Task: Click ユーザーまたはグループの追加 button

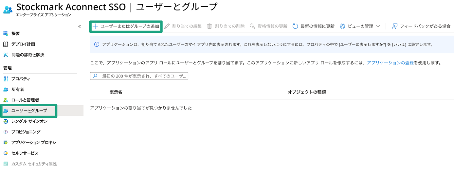Action: [126, 26]
